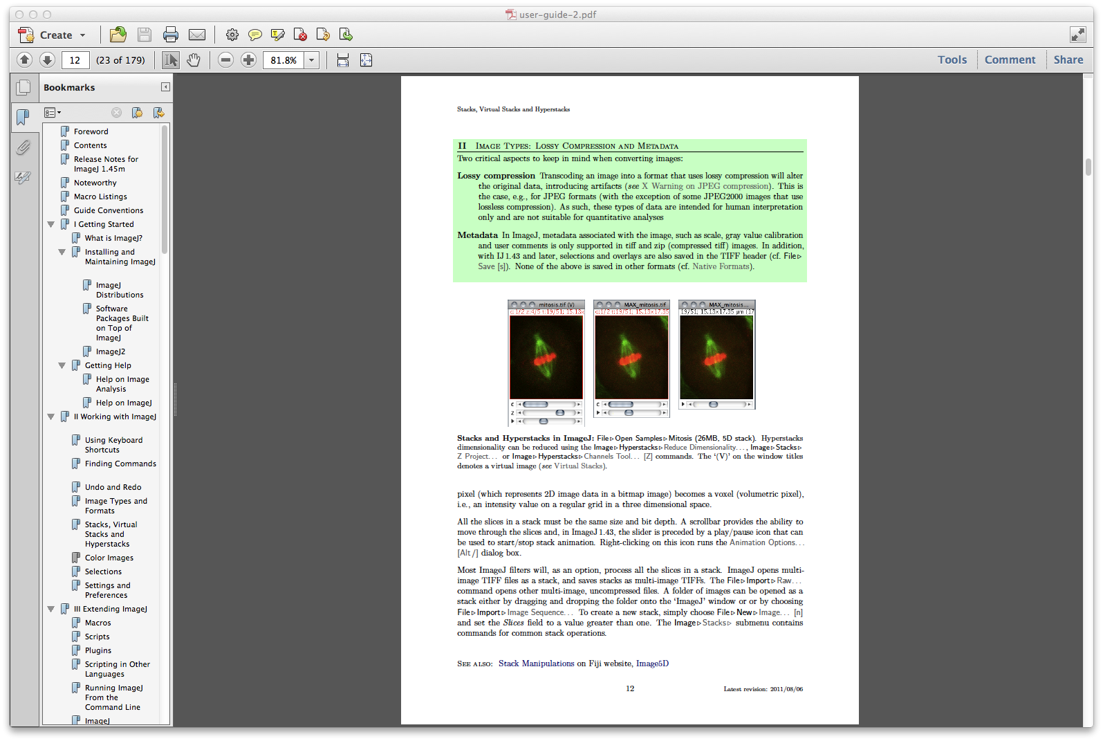Click the Print file icon
The image size is (1103, 741).
click(171, 35)
